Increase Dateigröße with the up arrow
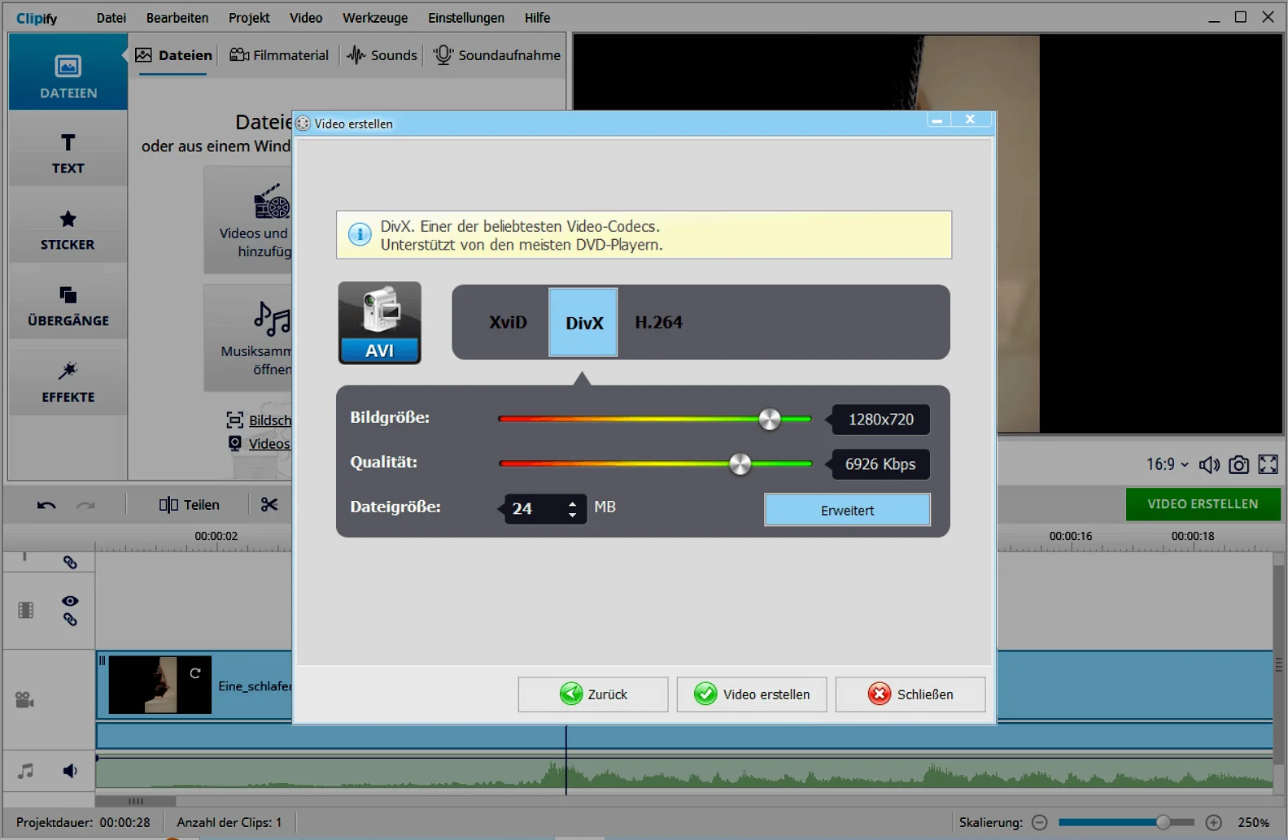 coord(573,504)
